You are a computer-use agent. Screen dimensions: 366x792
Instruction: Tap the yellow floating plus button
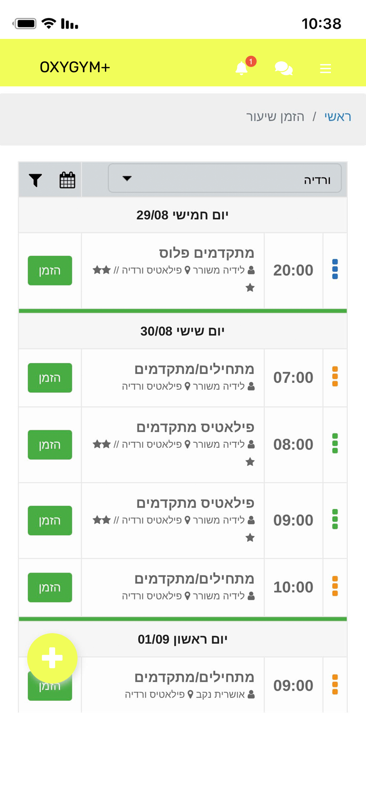(52, 658)
